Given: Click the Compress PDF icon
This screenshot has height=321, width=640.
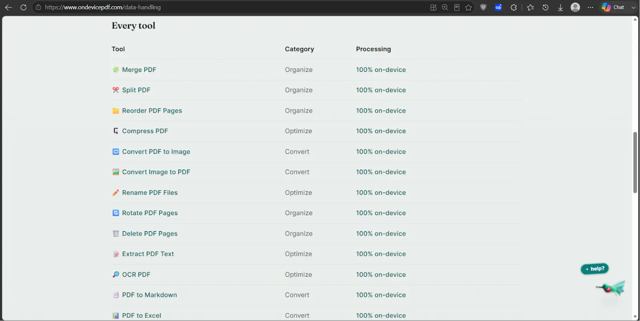Looking at the screenshot, I should click(116, 131).
